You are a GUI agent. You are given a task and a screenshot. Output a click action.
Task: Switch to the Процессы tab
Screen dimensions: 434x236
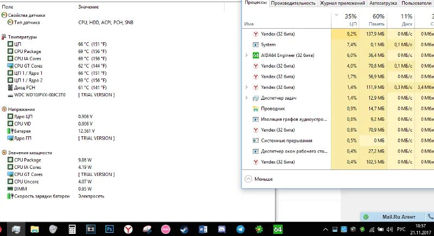[256, 3]
